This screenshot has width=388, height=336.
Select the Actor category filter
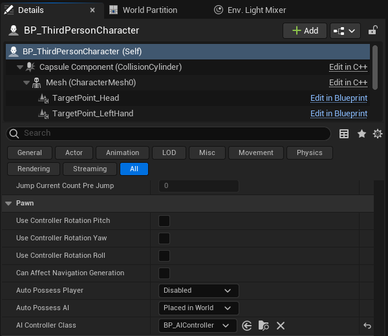pyautogui.click(x=74, y=152)
